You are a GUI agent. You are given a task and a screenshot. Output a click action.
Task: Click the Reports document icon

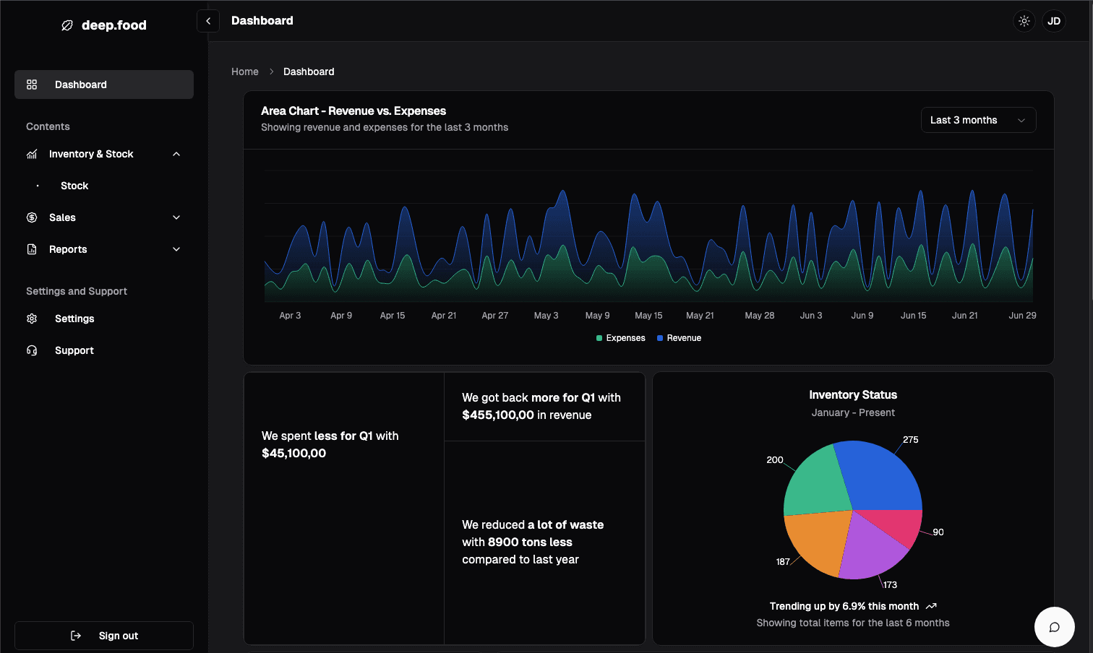point(32,249)
